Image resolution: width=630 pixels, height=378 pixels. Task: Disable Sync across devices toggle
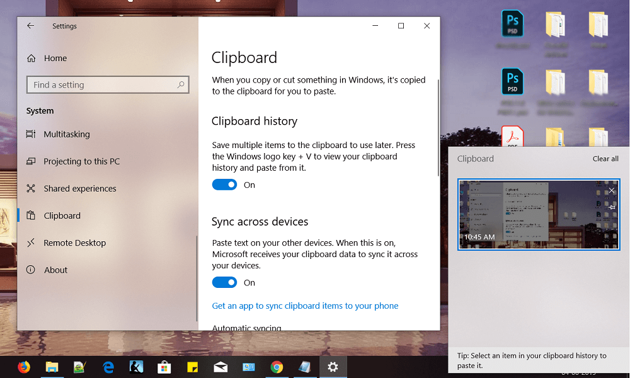(x=224, y=282)
